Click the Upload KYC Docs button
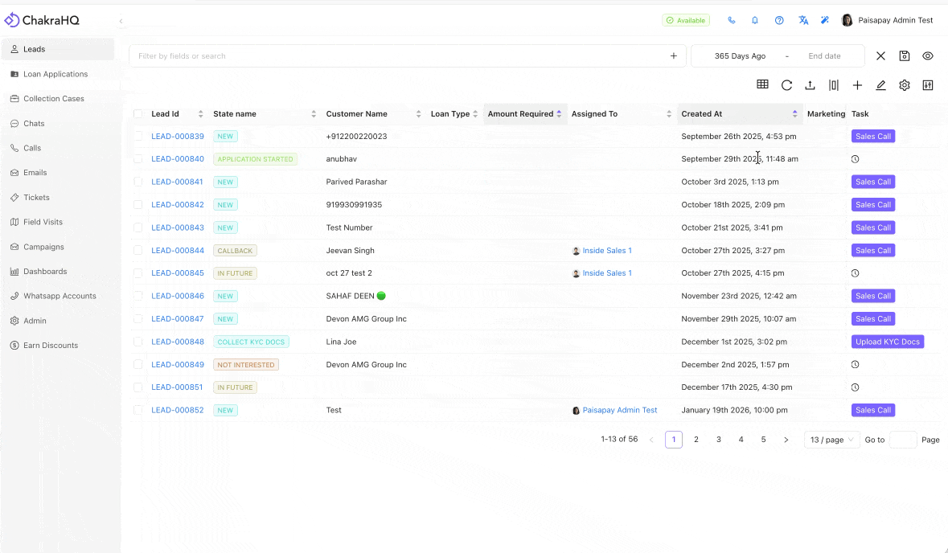Viewport: 948px width, 553px height. [888, 342]
